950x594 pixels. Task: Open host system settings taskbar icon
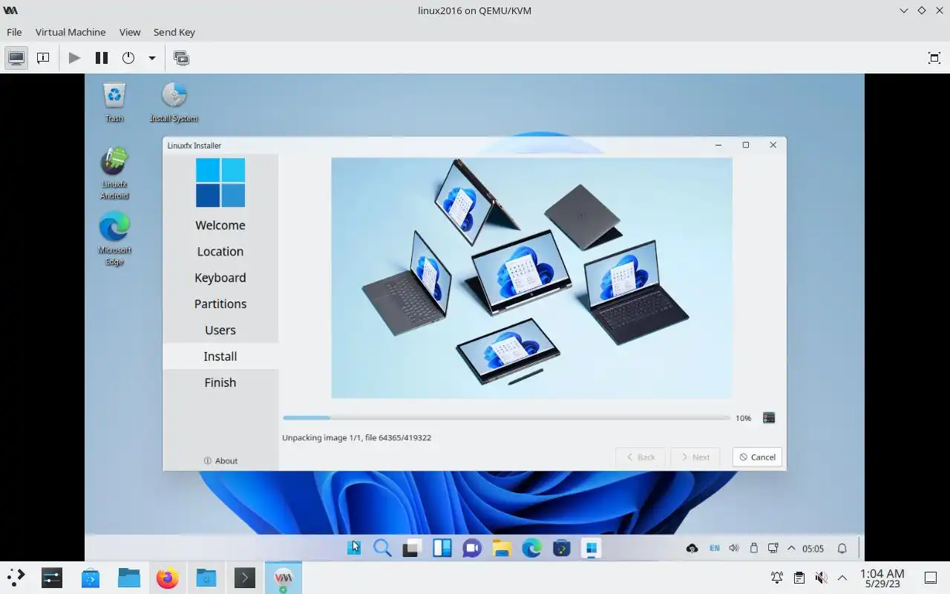click(51, 578)
